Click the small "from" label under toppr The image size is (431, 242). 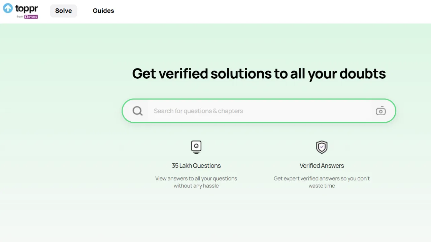[20, 17]
